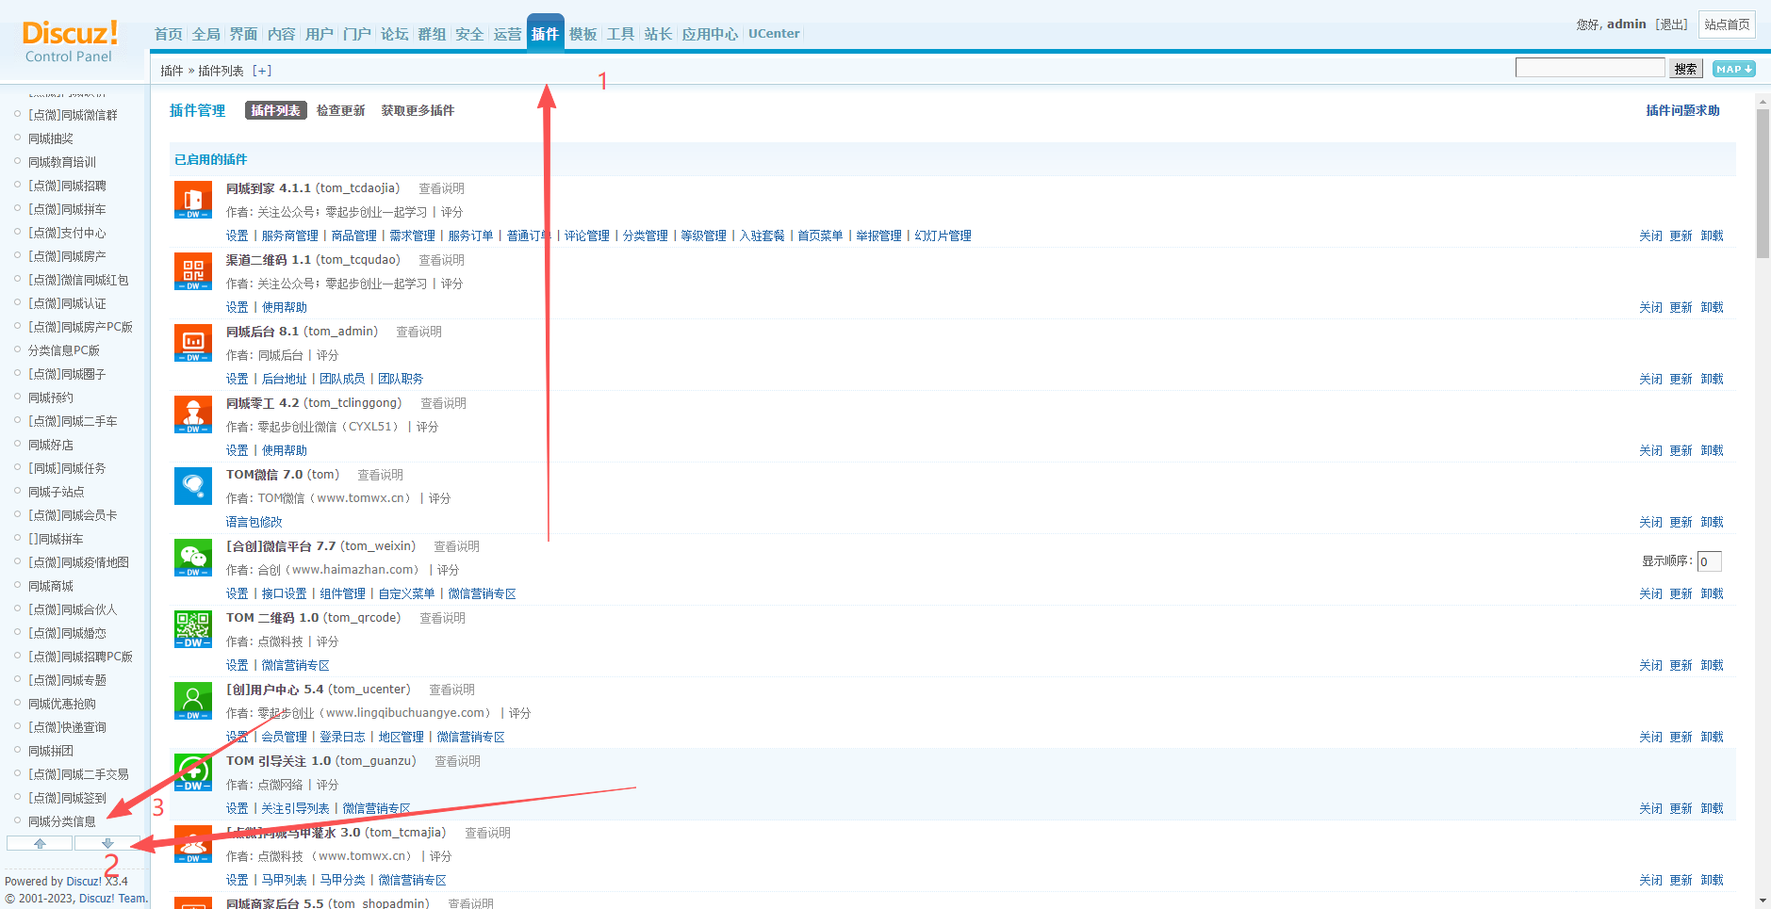This screenshot has height=909, width=1771.
Task: Click the 微信平台 green WeChat icon
Action: pyautogui.click(x=192, y=558)
